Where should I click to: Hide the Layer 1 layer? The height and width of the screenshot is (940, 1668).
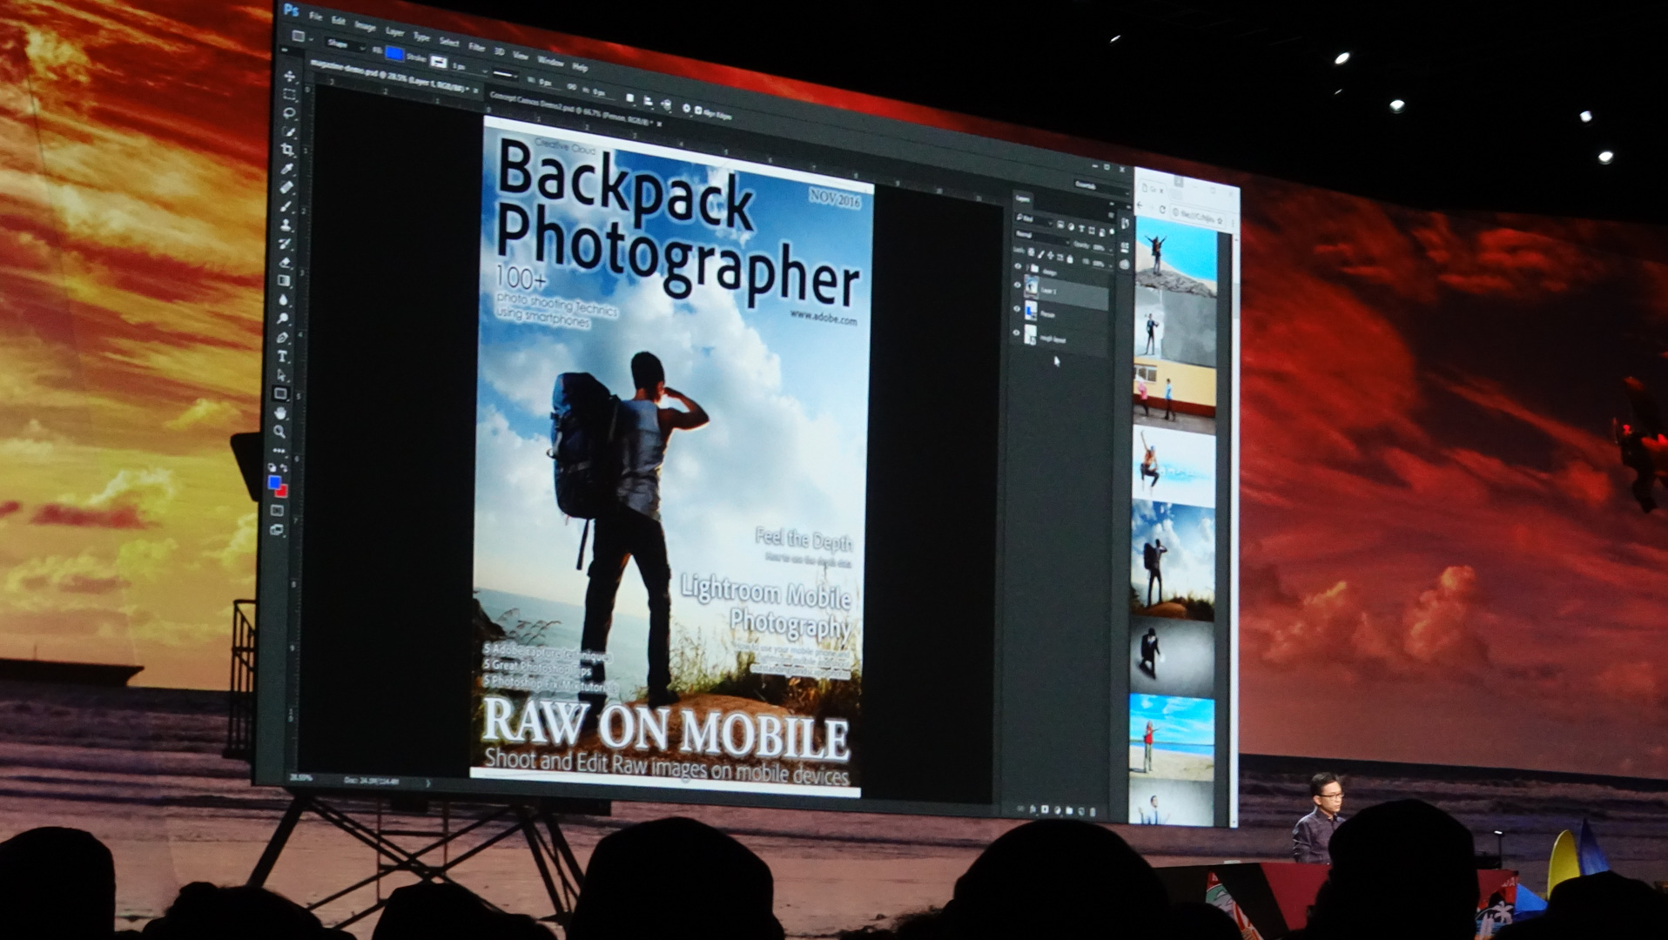pyautogui.click(x=1017, y=285)
